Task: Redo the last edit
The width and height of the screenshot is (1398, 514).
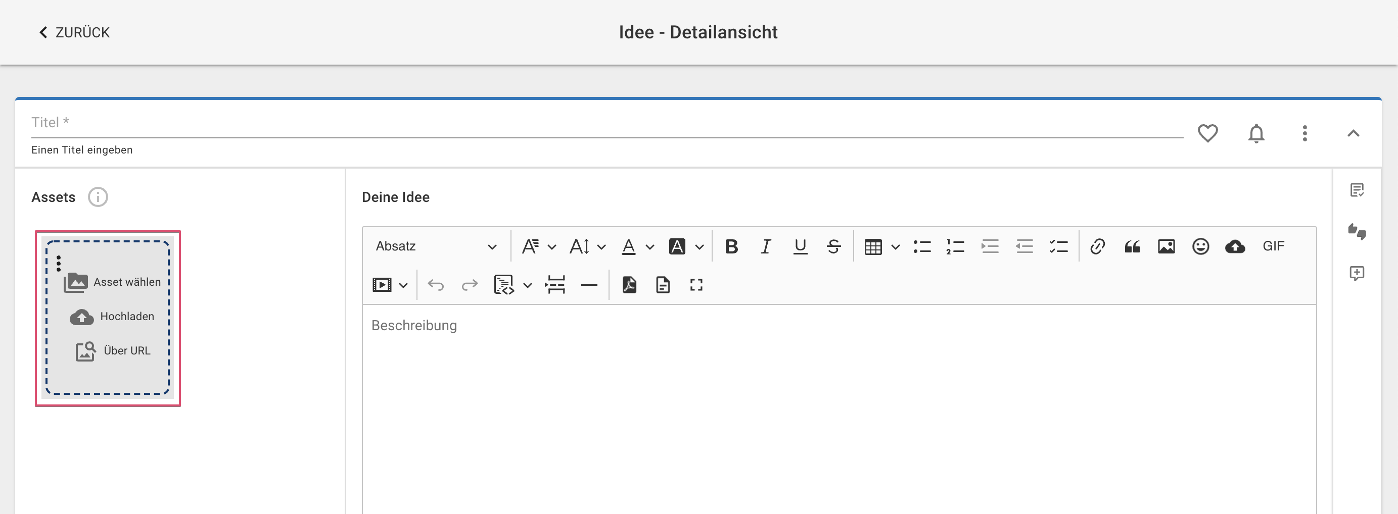Action: [x=470, y=285]
